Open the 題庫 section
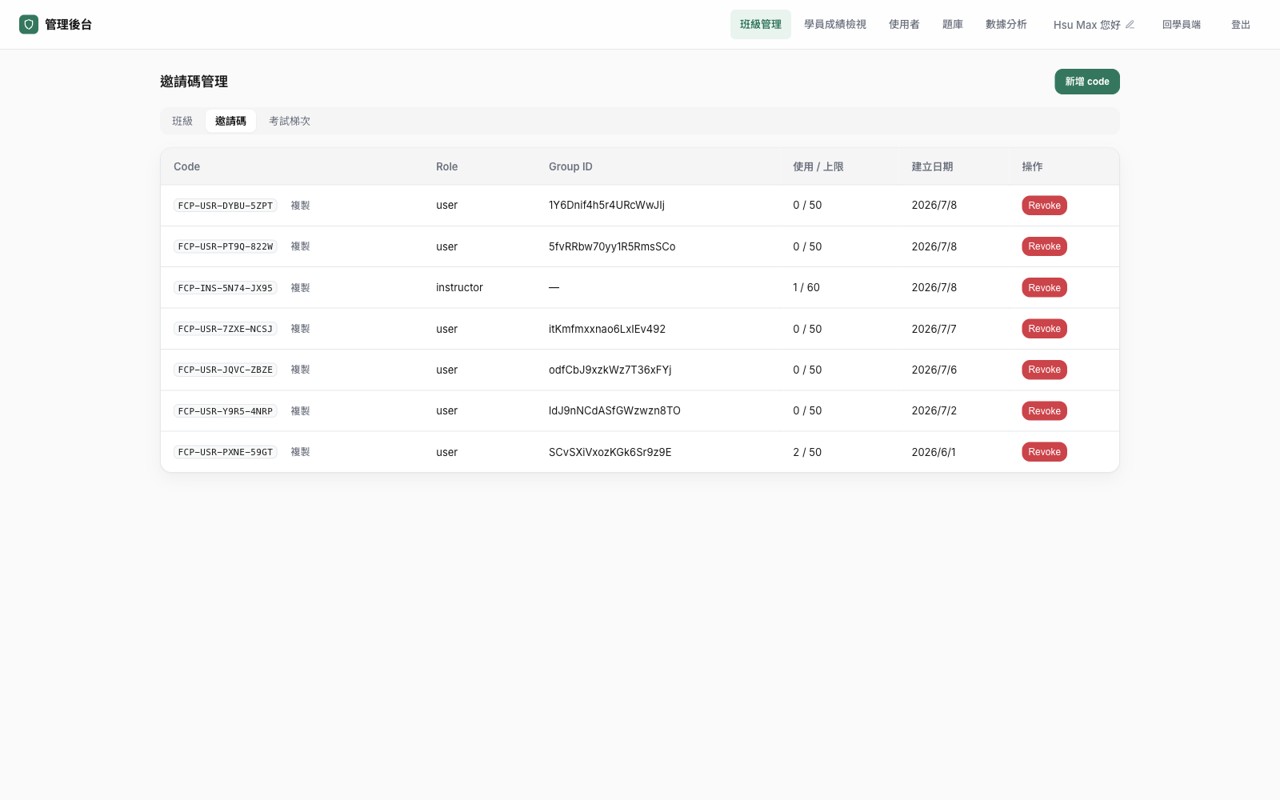This screenshot has height=800, width=1280. pyautogui.click(x=953, y=25)
